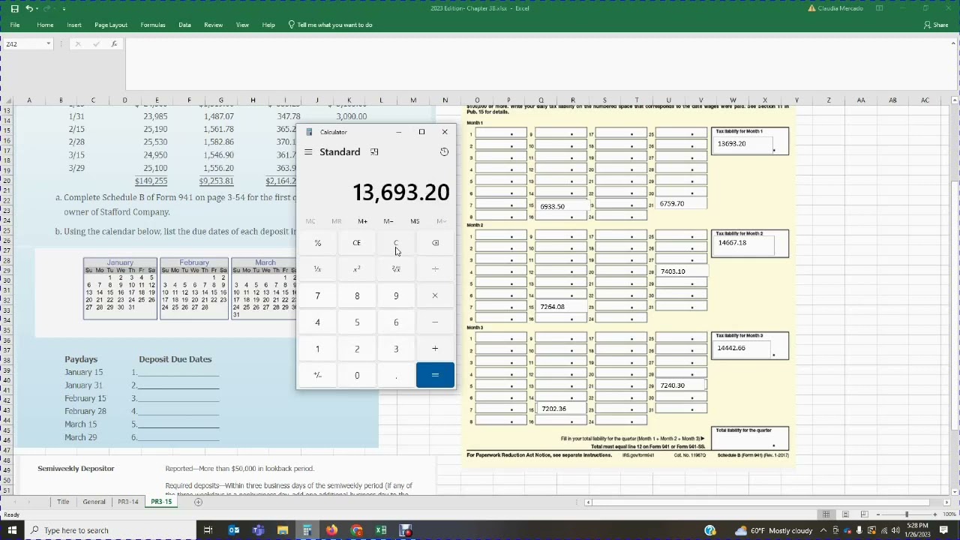
Task: Click digit 7 on the calculator
Action: (x=317, y=295)
